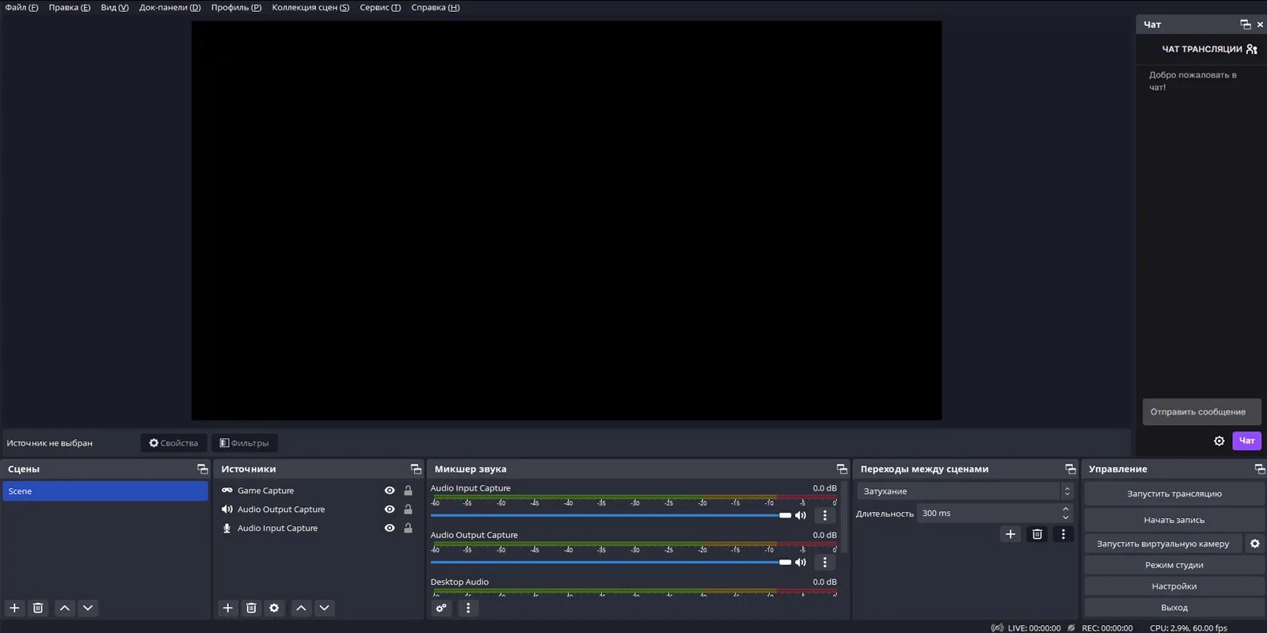1267x633 pixels.
Task: Move source down in Источники panel
Action: (x=324, y=608)
